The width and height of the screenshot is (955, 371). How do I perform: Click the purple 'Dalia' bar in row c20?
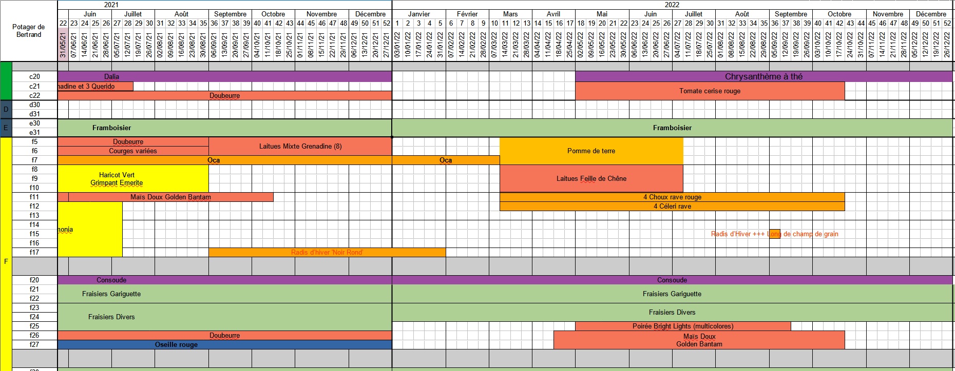point(224,77)
